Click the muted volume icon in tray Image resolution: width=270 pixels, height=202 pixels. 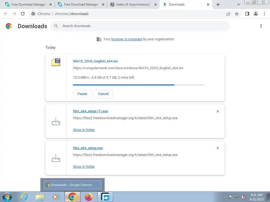[243, 197]
